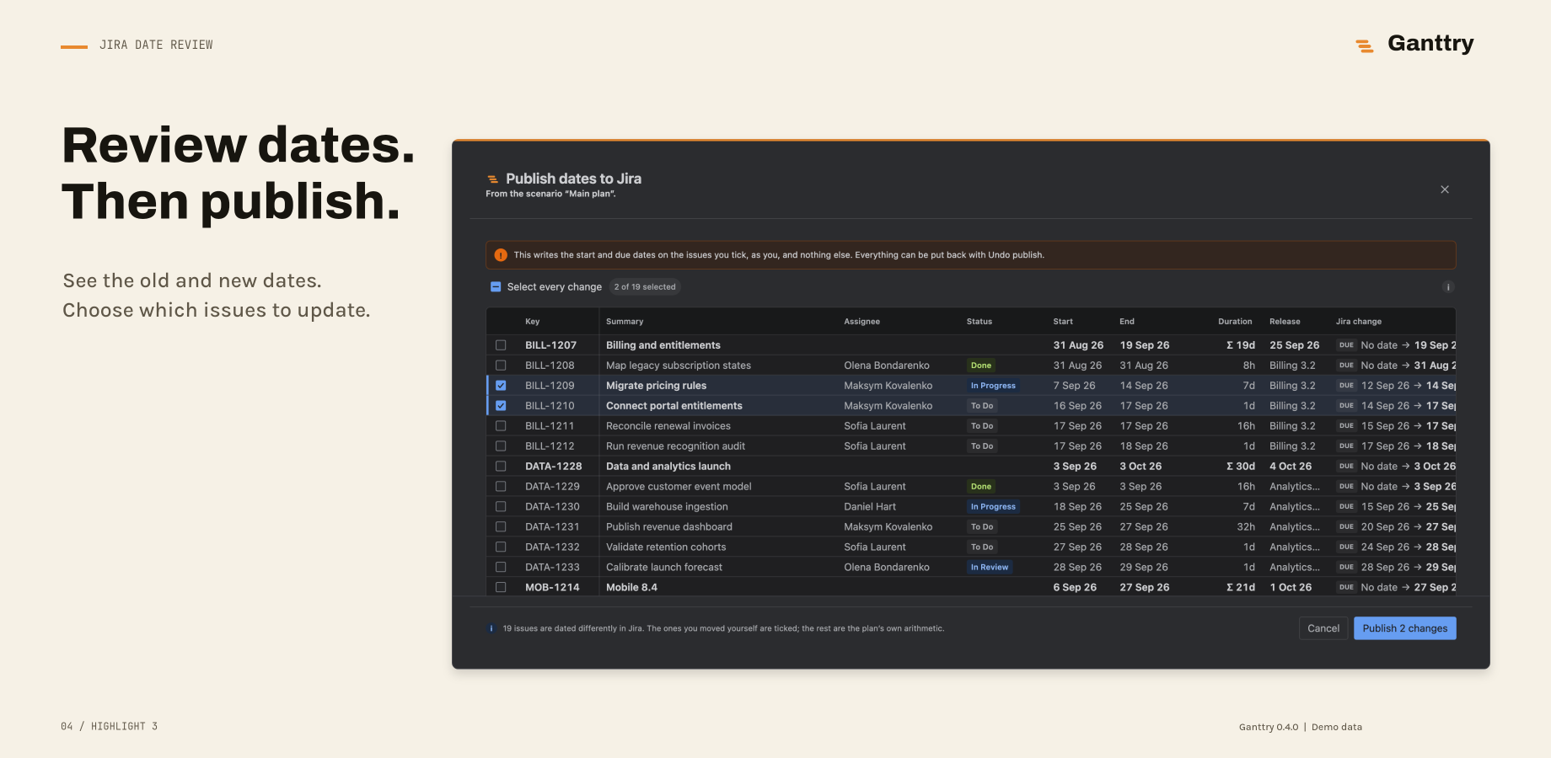Click key DATA-1232
Screen dimensions: 1551x758
point(552,547)
